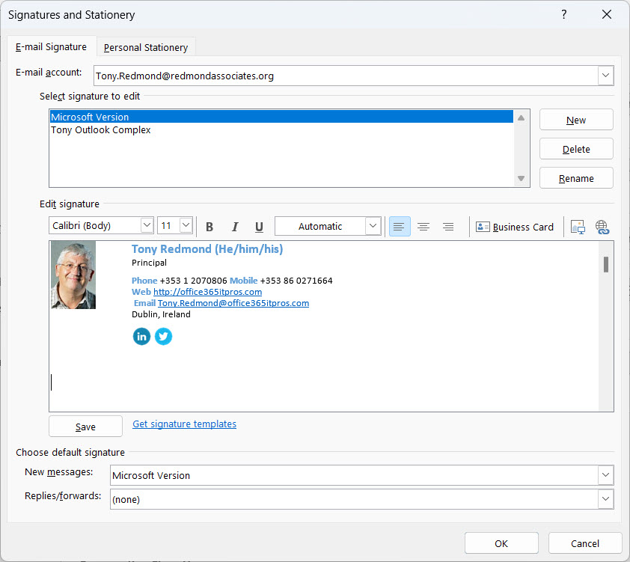Select the E-mail Signature tab
The width and height of the screenshot is (630, 562).
[51, 46]
